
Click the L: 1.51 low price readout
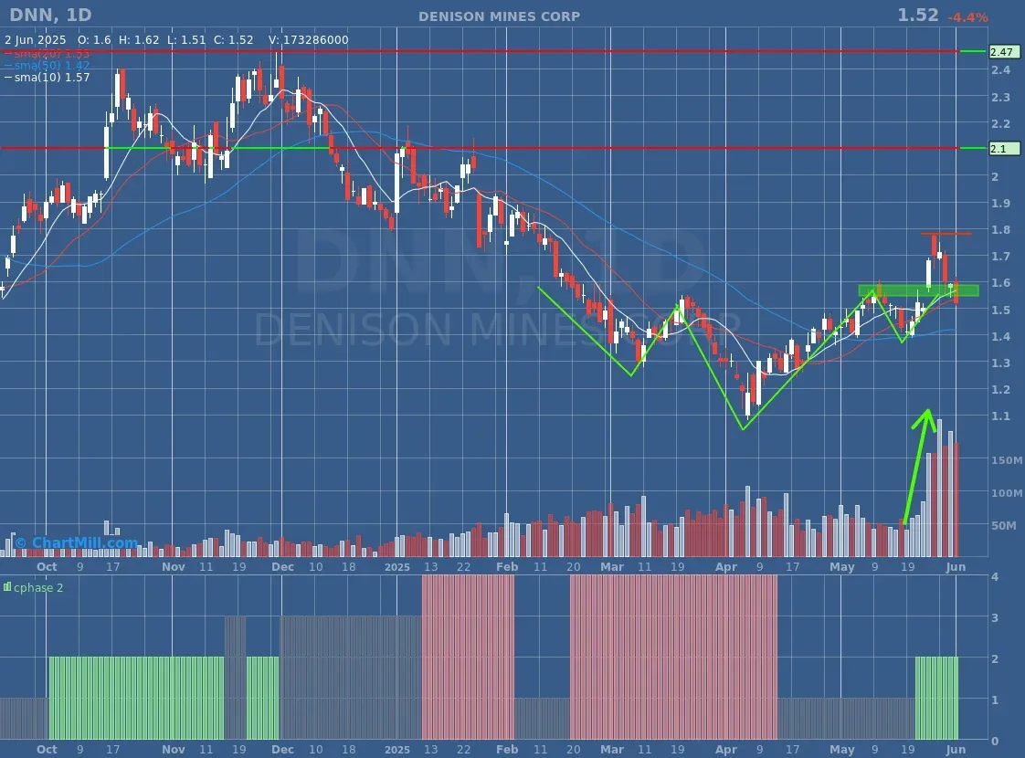[x=186, y=40]
